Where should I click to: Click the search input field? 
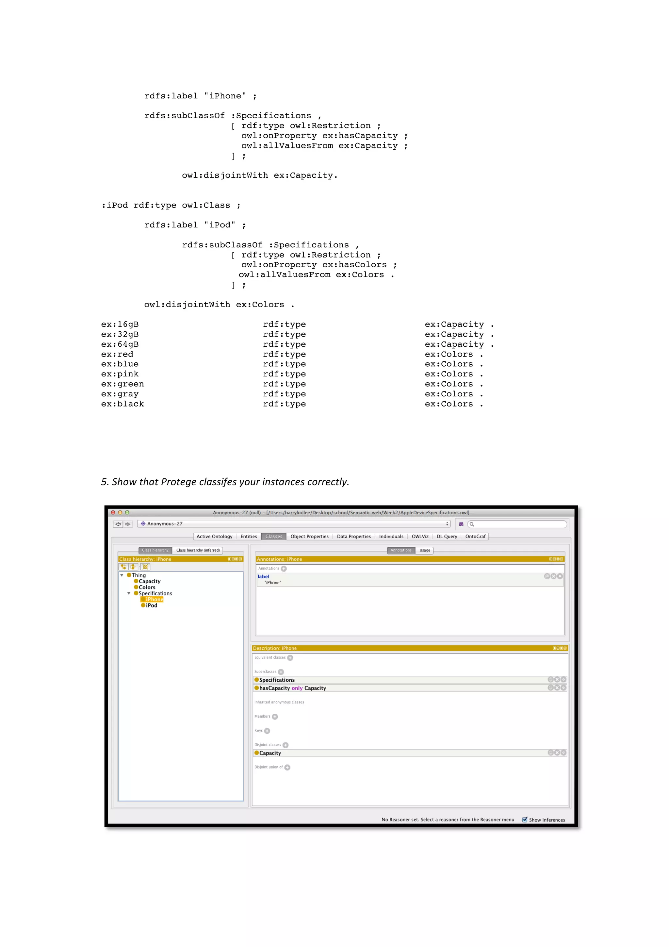coord(519,524)
